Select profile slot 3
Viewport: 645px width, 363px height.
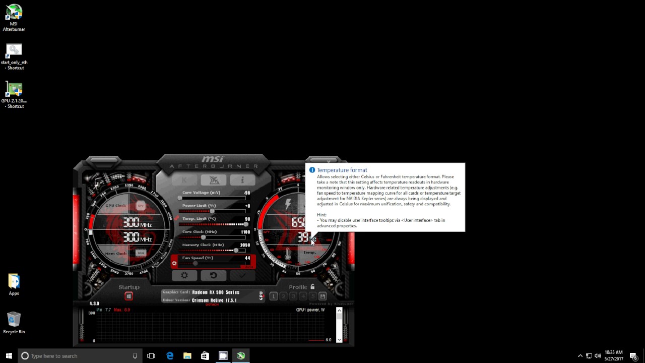(x=293, y=296)
